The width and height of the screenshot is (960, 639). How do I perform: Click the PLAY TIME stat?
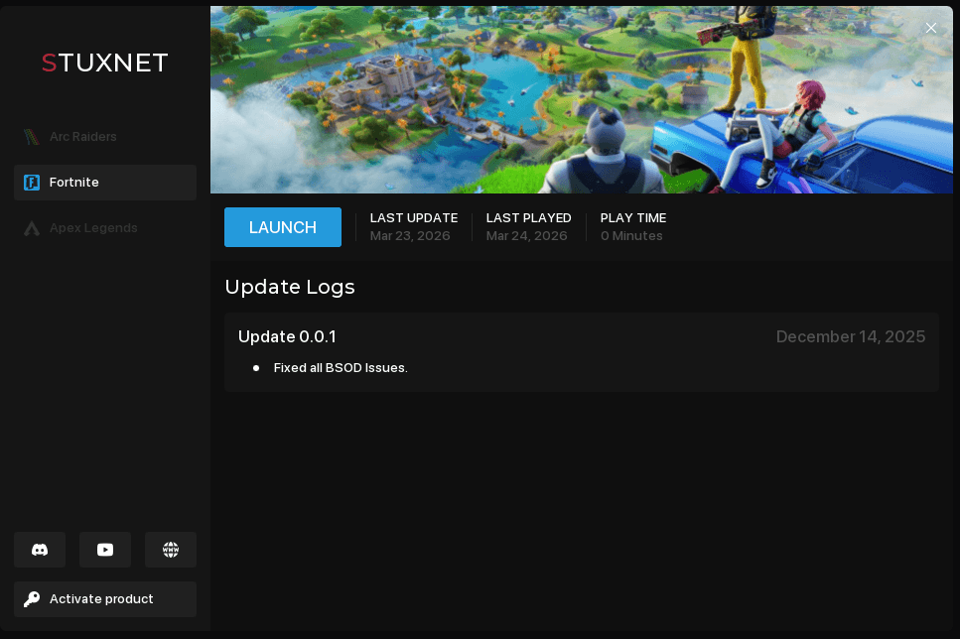tap(632, 227)
